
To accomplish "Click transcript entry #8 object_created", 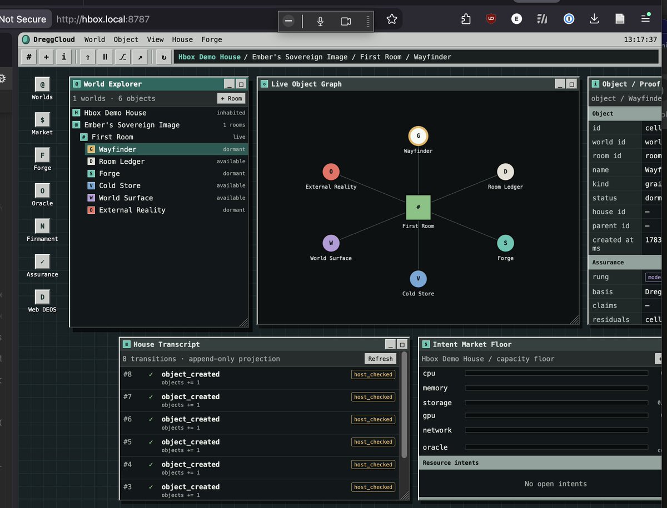I will (x=260, y=378).
